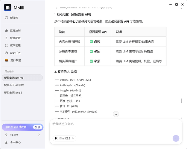Click the cloud icon beside 远程控制
The height and width of the screenshot is (149, 187).
coord(6,30)
